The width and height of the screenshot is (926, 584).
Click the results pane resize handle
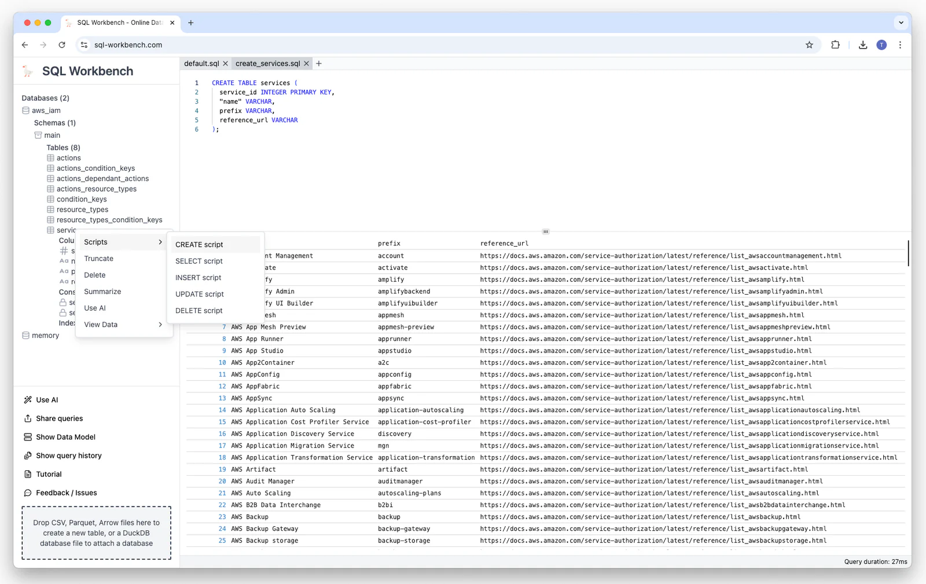[x=546, y=232]
